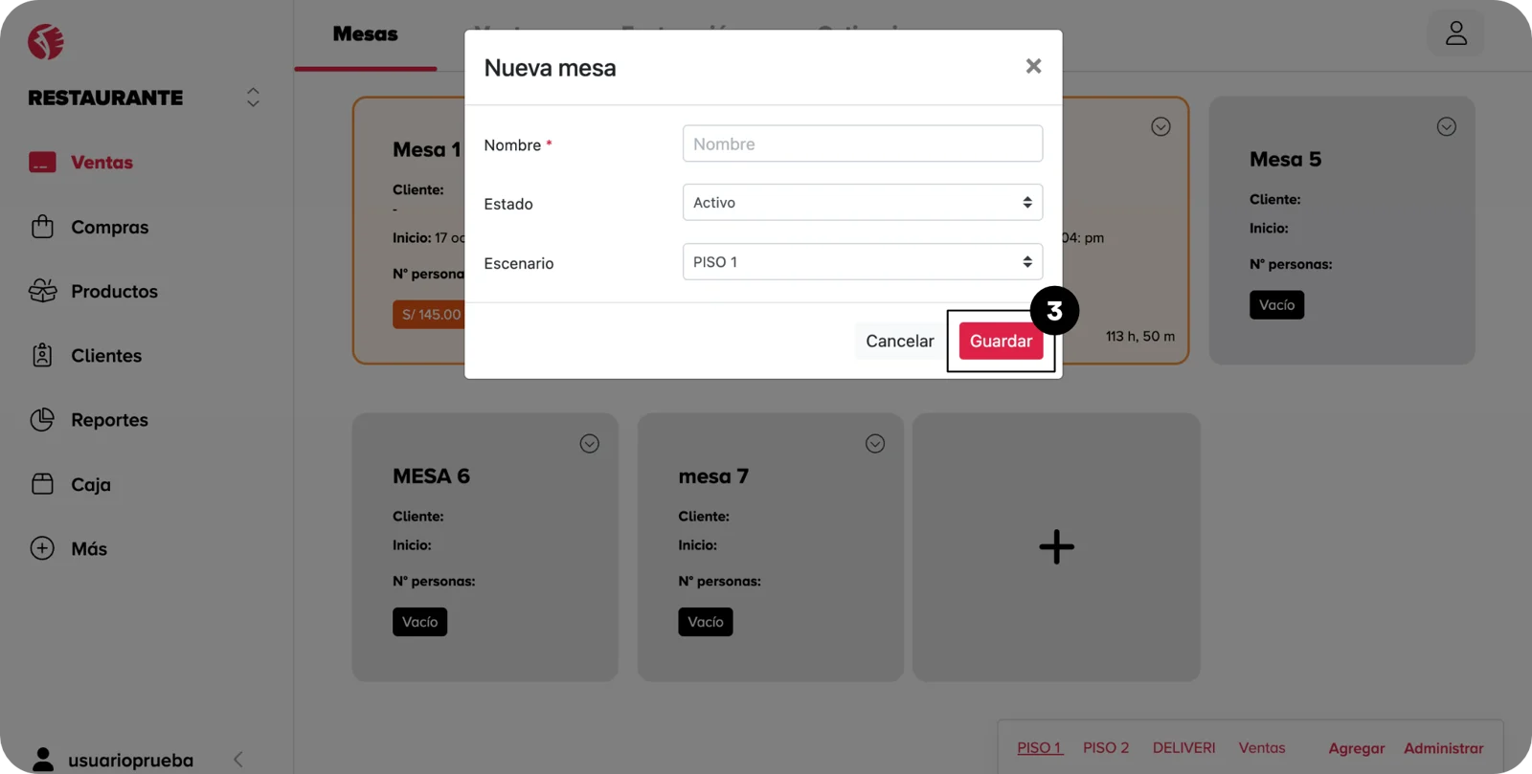The width and height of the screenshot is (1532, 774).
Task: Click the Cancelar button
Action: click(899, 342)
